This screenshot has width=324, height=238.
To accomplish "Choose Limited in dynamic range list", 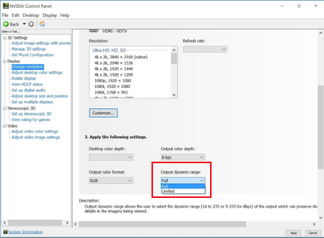I will point(183,191).
